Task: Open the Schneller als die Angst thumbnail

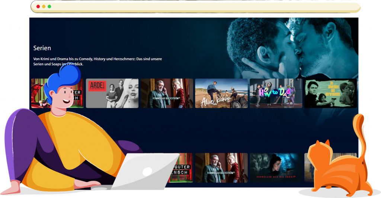Action: point(276,168)
